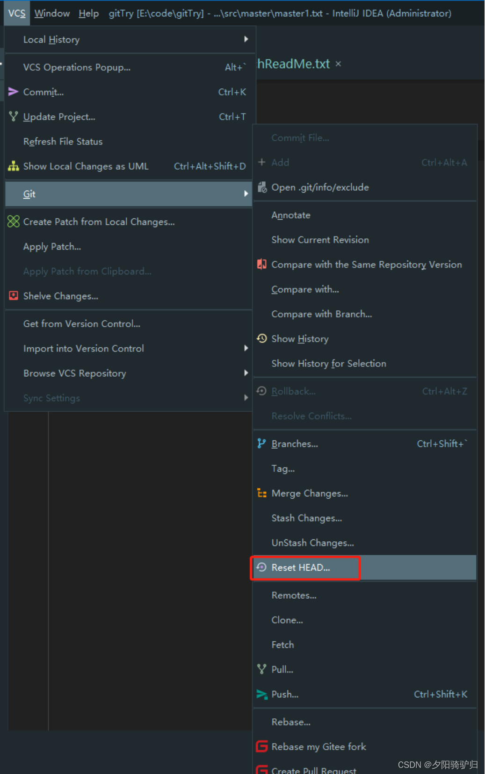Image resolution: width=485 pixels, height=774 pixels.
Task: Close the hReadMe.txt editor tab
Action: tap(338, 64)
